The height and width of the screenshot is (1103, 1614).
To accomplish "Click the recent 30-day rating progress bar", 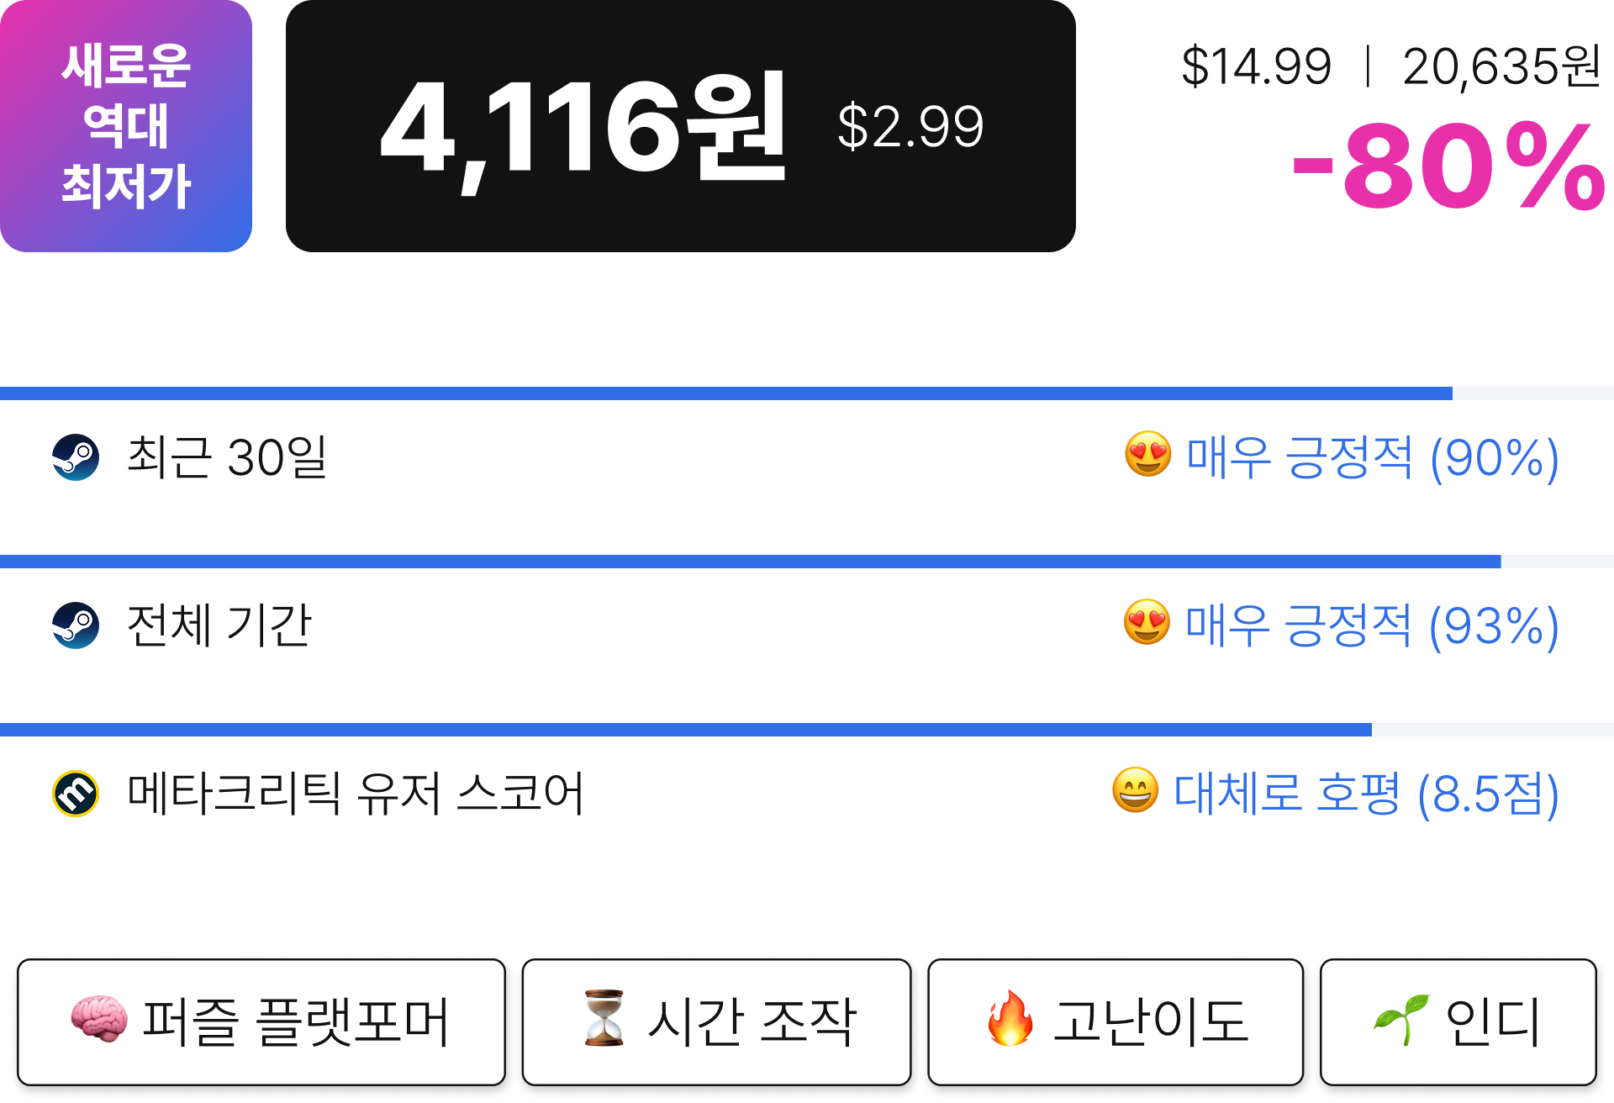I will coord(807,393).
